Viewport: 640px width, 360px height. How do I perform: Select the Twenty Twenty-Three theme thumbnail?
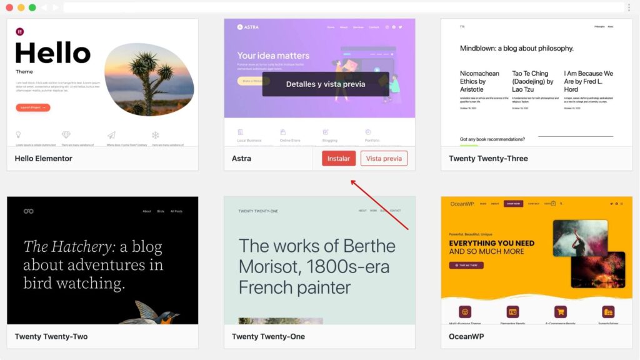click(x=536, y=82)
